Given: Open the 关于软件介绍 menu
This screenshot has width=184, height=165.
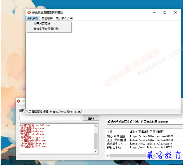Looking at the screenshot, I should coord(64,18).
